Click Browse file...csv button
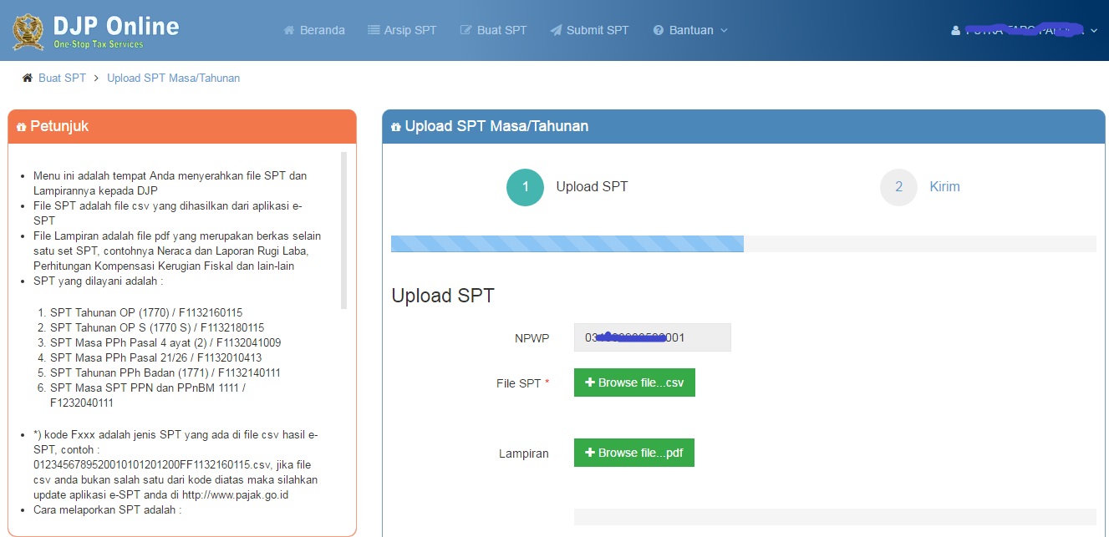 (x=634, y=382)
